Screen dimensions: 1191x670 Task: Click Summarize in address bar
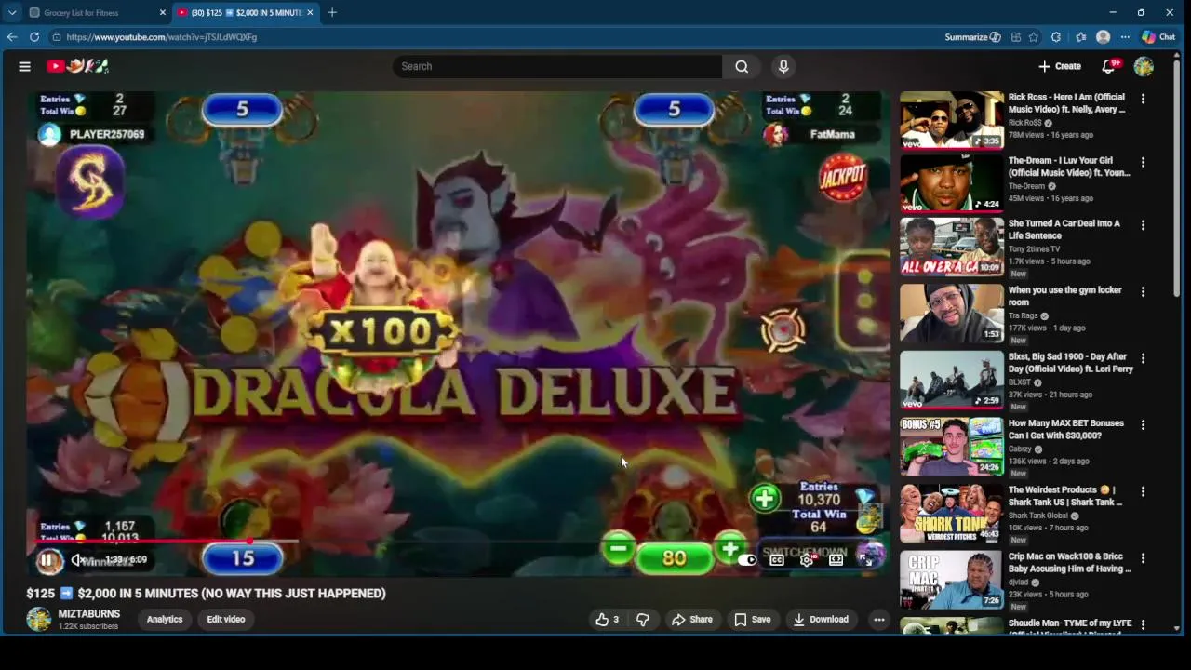972,37
